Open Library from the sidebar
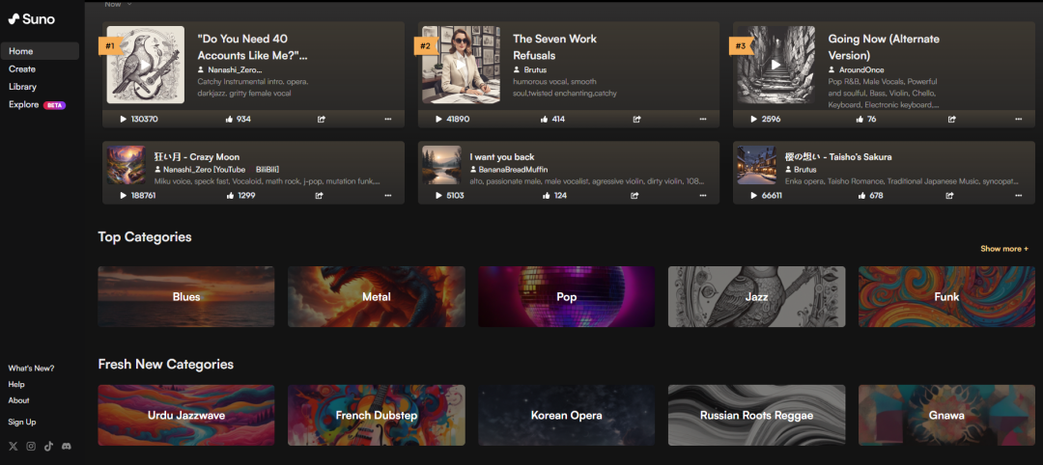 pyautogui.click(x=22, y=87)
